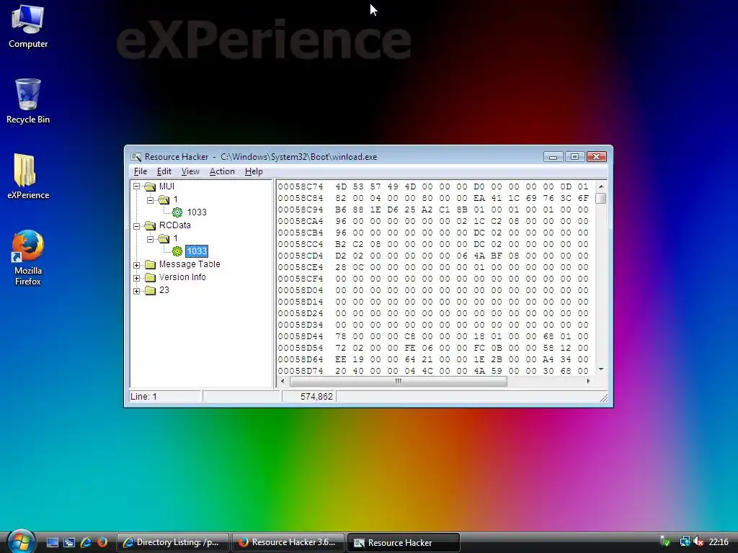Image resolution: width=738 pixels, height=553 pixels.
Task: Click the network tray icon
Action: pos(685,541)
